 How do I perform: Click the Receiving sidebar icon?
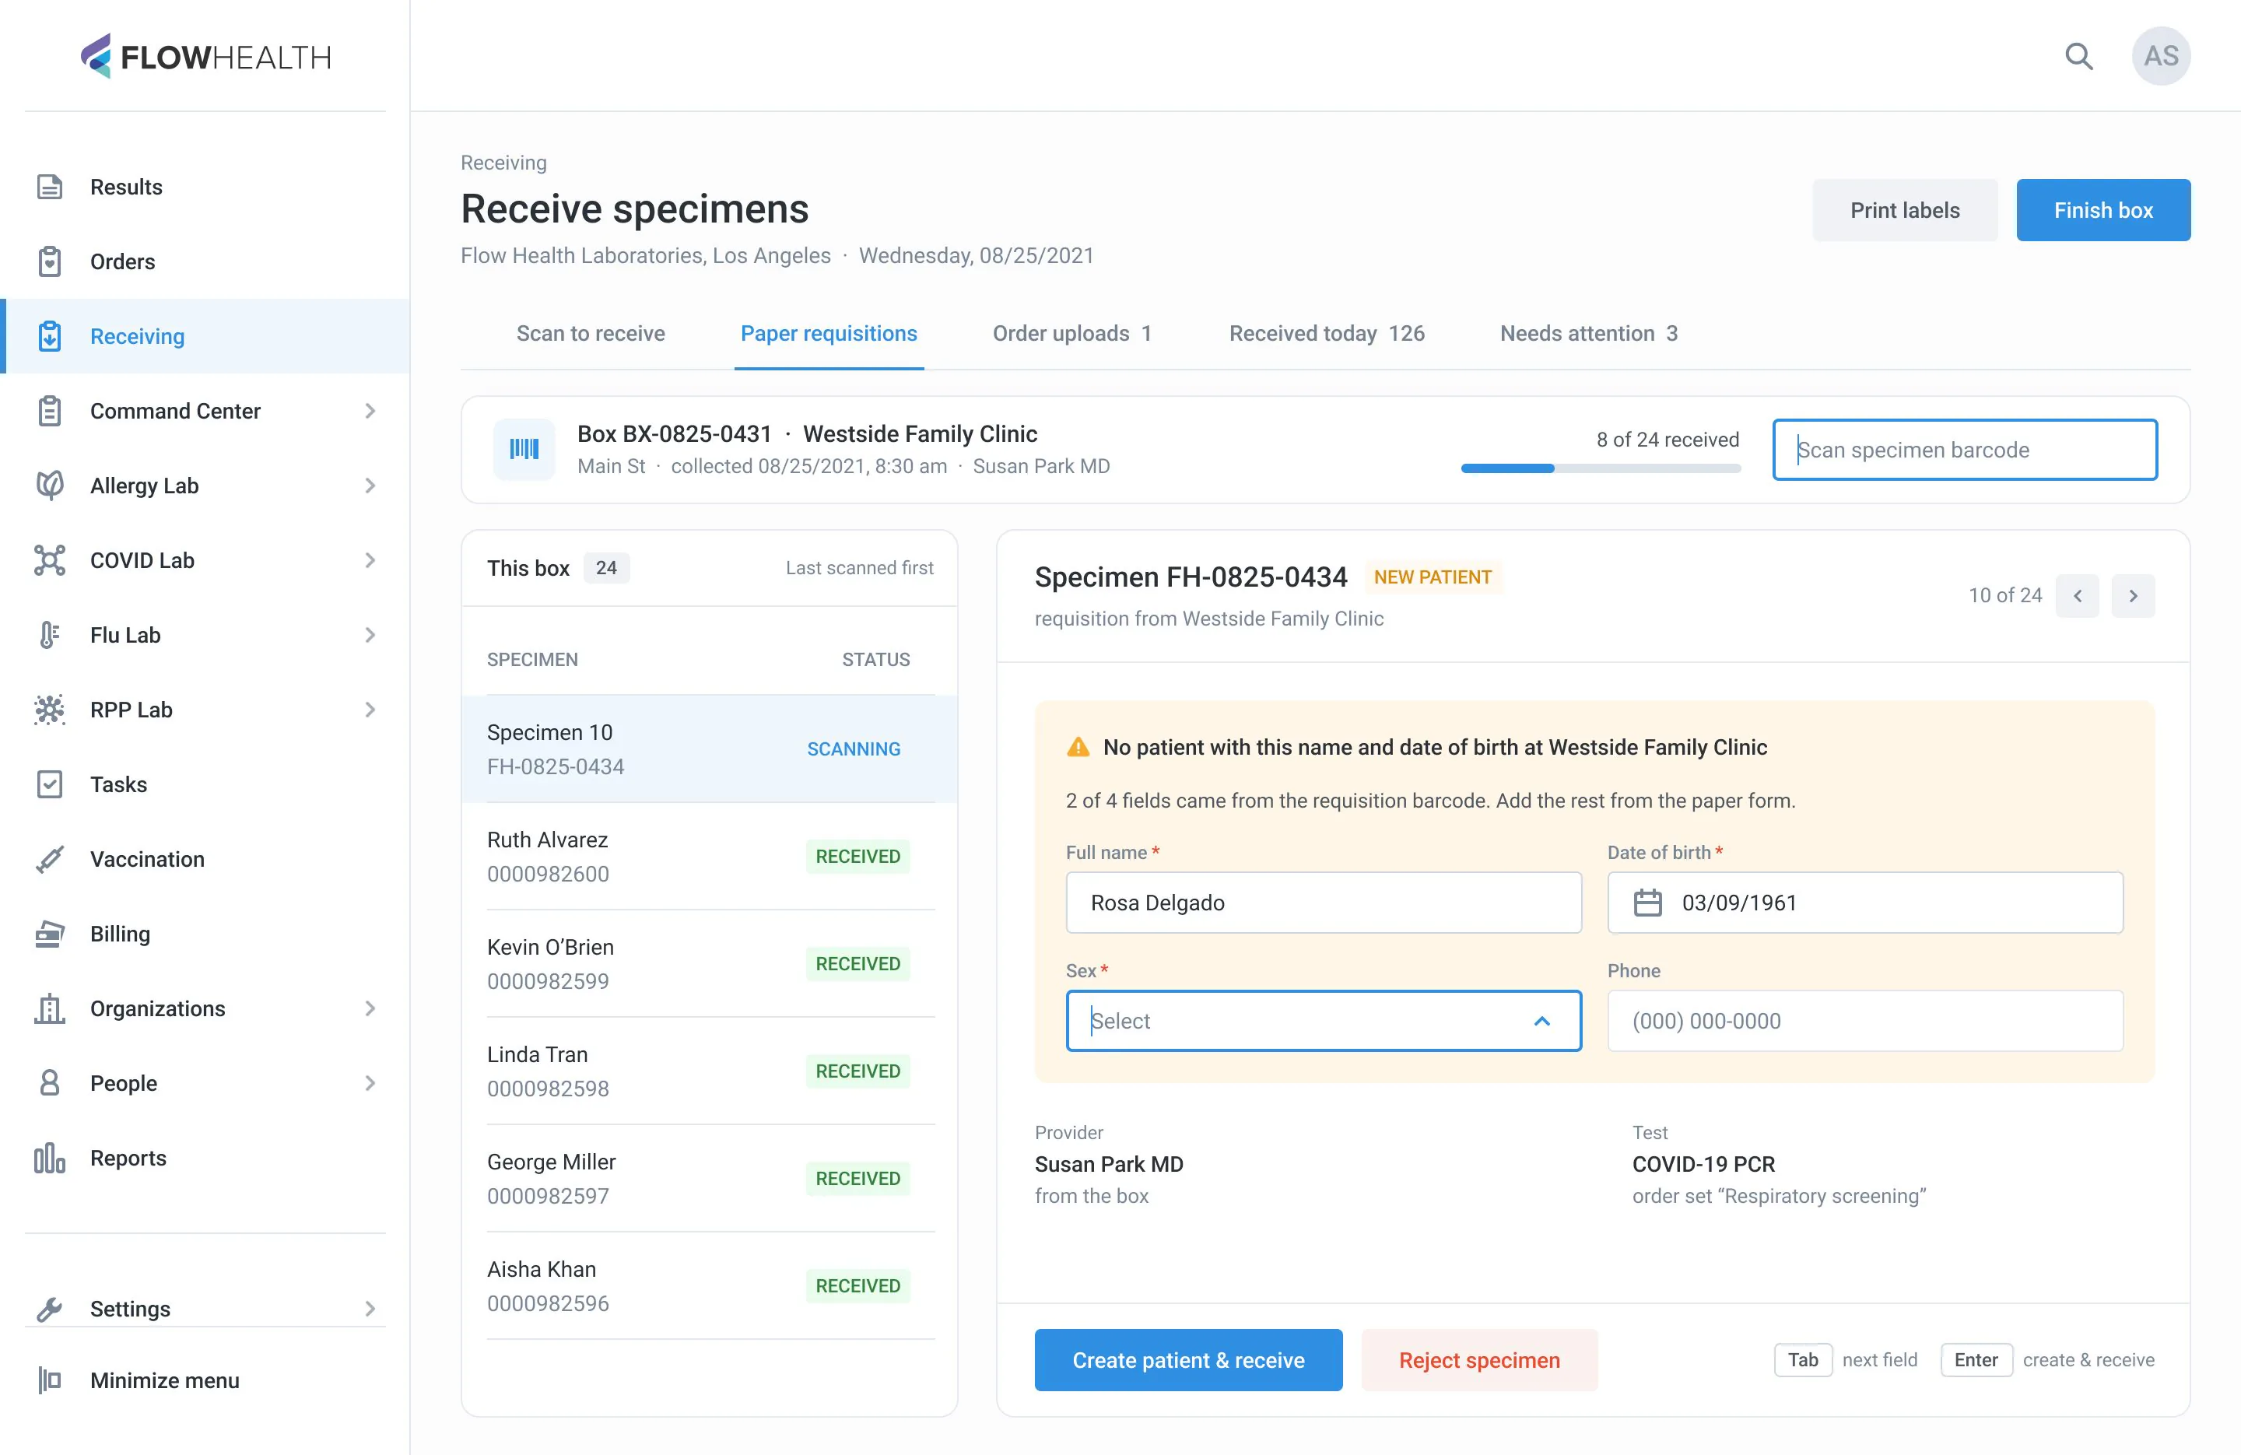[x=50, y=336]
